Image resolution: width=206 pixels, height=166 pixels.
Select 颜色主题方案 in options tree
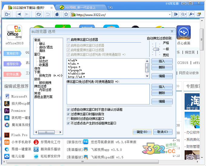click(x=43, y=97)
